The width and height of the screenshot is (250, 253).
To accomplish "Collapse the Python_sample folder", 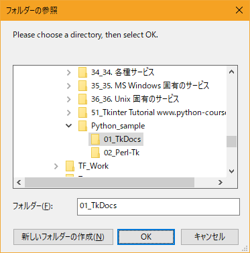I will [x=69, y=126].
